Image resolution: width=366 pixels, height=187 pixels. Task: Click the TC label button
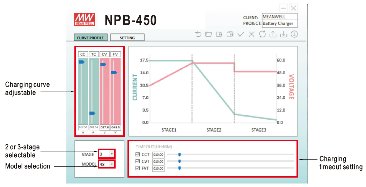coord(94,54)
